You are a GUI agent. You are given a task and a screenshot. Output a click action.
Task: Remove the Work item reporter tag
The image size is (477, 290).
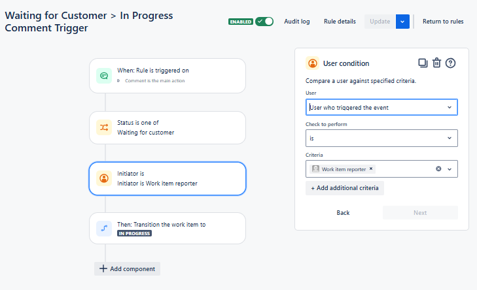tap(371, 169)
